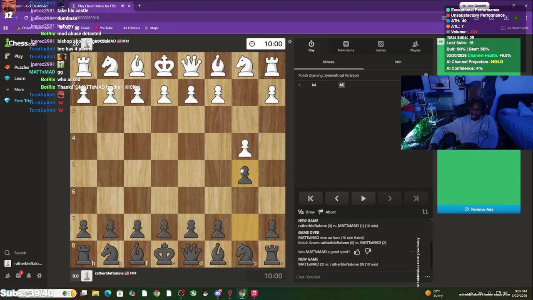Play through the moves
The image size is (533, 300).
pos(363,199)
